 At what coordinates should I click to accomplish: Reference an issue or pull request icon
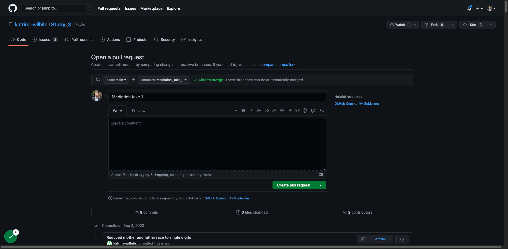point(313,111)
